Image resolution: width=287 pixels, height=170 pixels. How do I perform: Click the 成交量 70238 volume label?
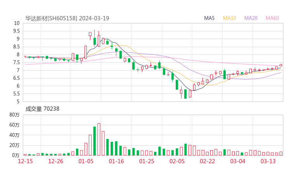pos(42,109)
